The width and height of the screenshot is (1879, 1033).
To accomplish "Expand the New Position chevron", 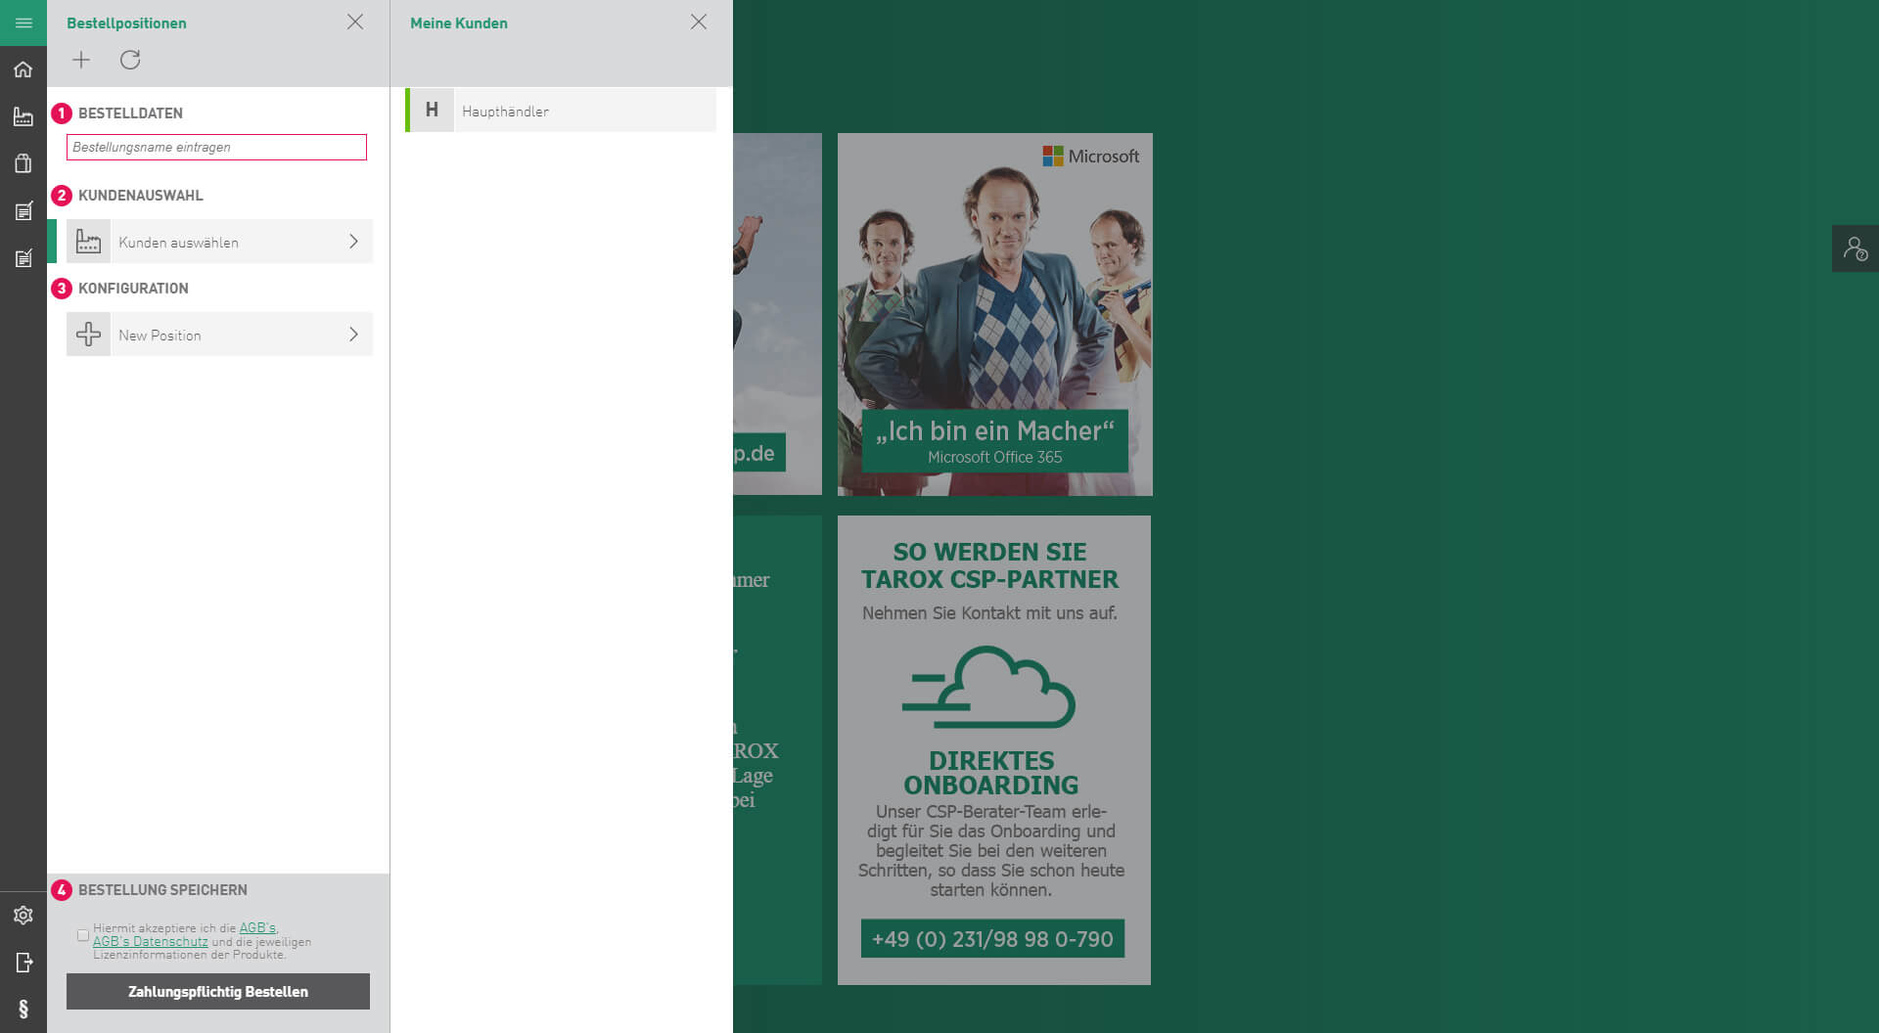I will click(x=353, y=335).
